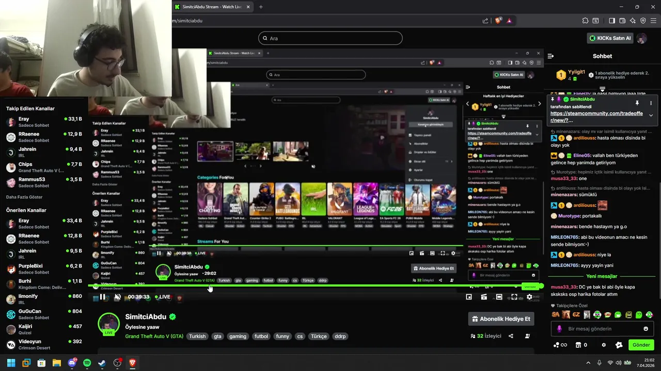The image size is (661, 371).
Task: Collapse the Sohbet chat panel
Action: 550,56
